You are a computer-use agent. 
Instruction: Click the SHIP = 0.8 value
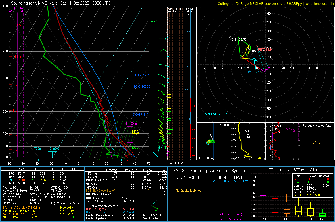tap(67, 217)
